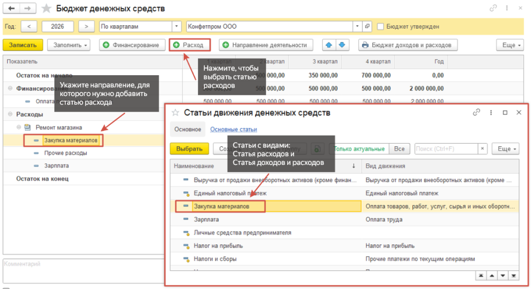The height and width of the screenshot is (289, 531).
Task: Go back with the left arrow button
Action: tap(11, 8)
